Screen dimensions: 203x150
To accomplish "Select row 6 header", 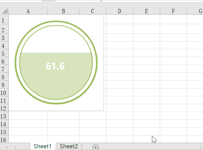I will [x=4, y=61].
